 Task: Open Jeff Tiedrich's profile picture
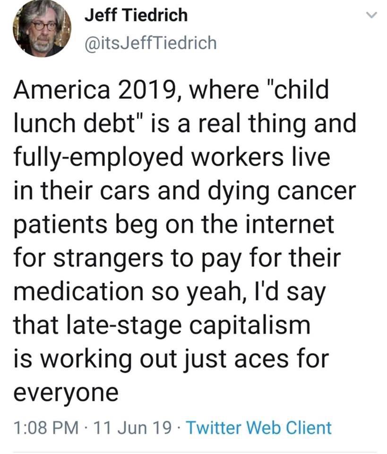42,28
